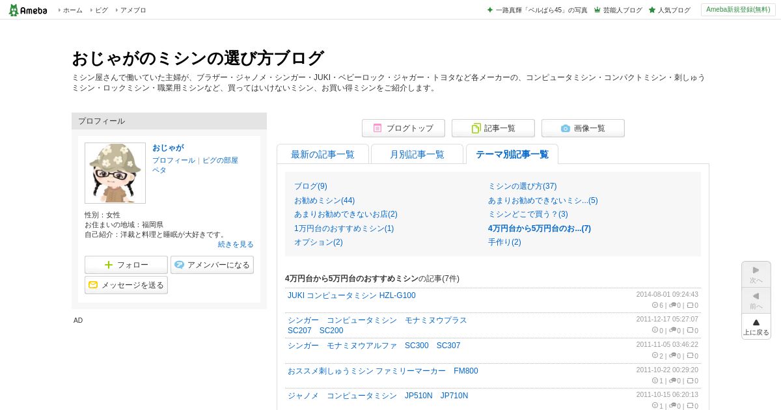Open theme ミシンの選び方(37)
The height and width of the screenshot is (410, 781).
[x=523, y=186]
